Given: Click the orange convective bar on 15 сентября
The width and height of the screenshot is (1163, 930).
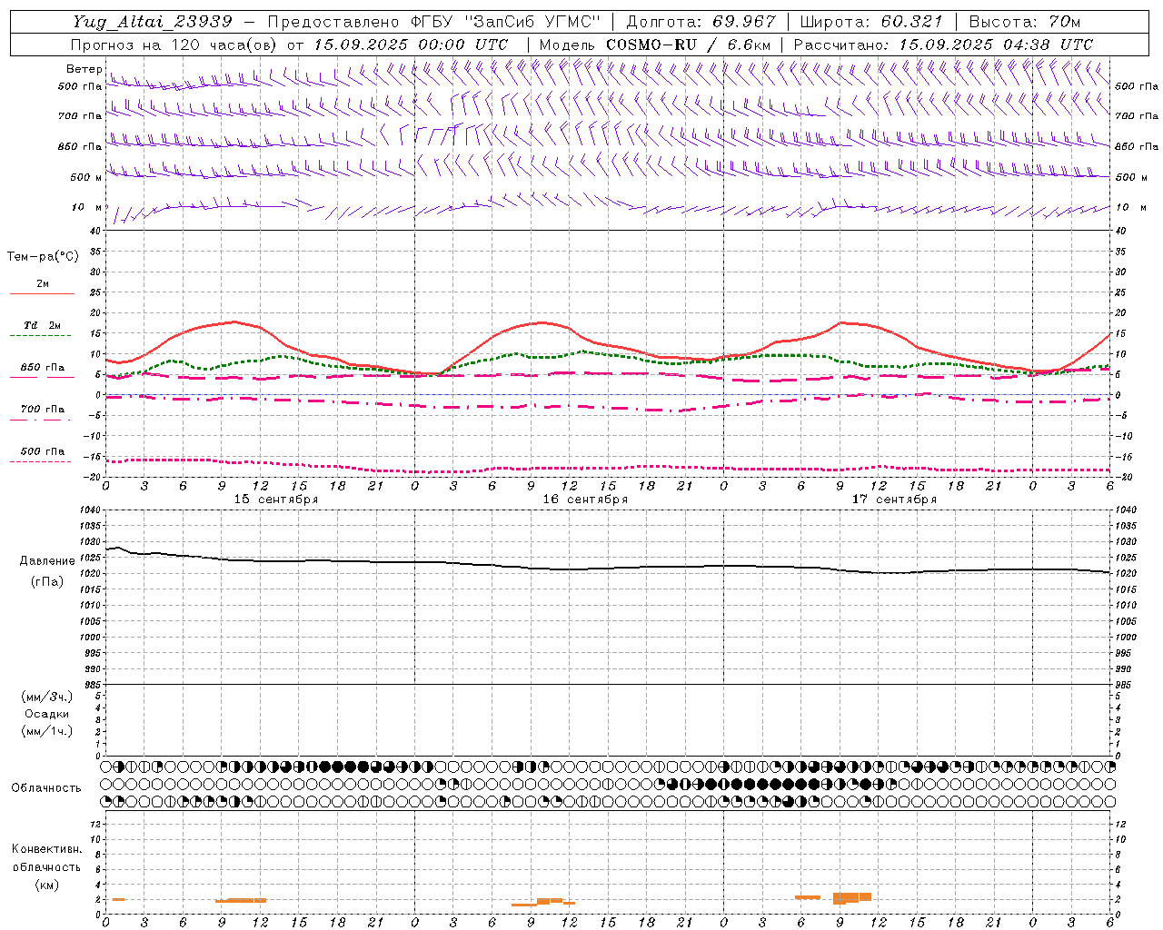Looking at the screenshot, I should (241, 900).
